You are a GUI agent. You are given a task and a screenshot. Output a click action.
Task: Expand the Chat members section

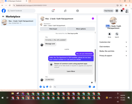(113, 46)
